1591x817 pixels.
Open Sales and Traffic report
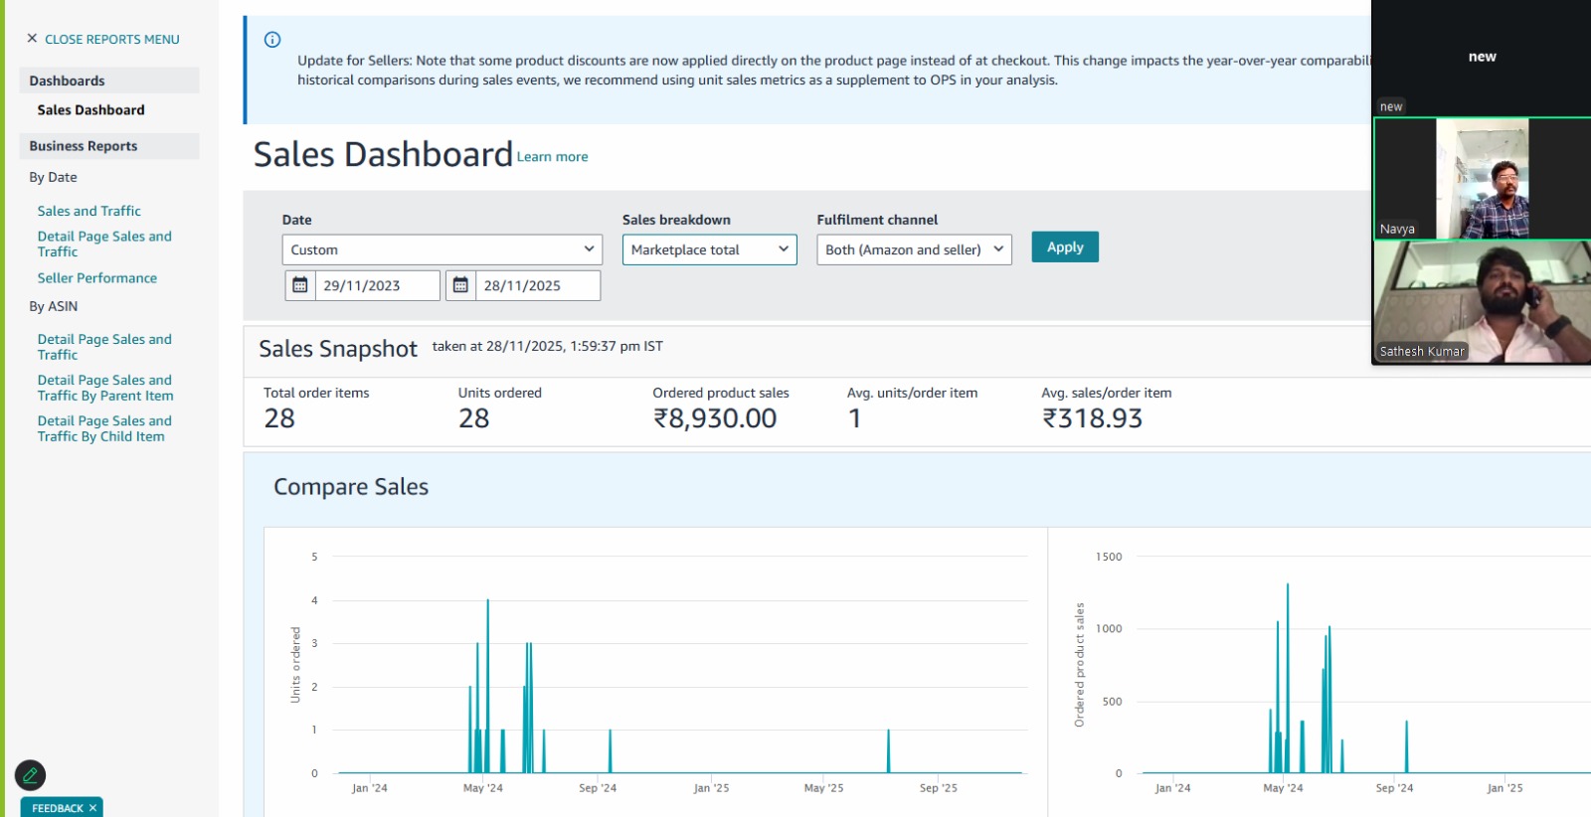(88, 211)
